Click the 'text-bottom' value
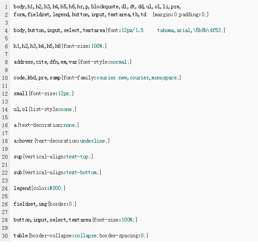258x247 pixels. tap(81, 172)
